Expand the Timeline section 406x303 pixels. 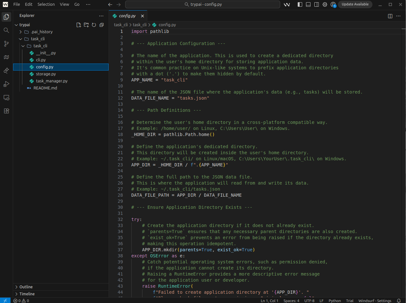coord(27,294)
